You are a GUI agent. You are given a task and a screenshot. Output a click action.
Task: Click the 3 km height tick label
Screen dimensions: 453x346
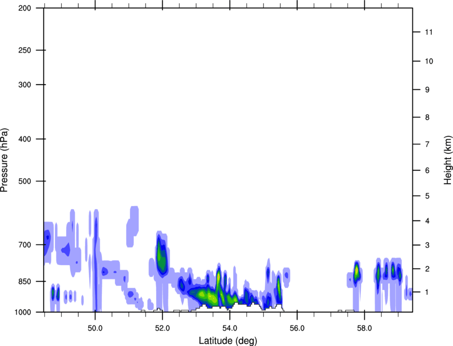[427, 245]
